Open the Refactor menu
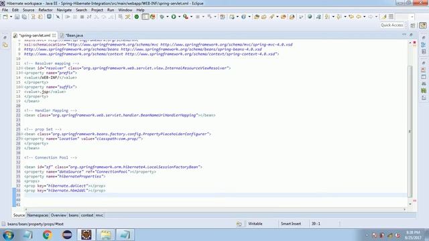This screenshot has width=429, height=241. pyautogui.click(x=46, y=10)
